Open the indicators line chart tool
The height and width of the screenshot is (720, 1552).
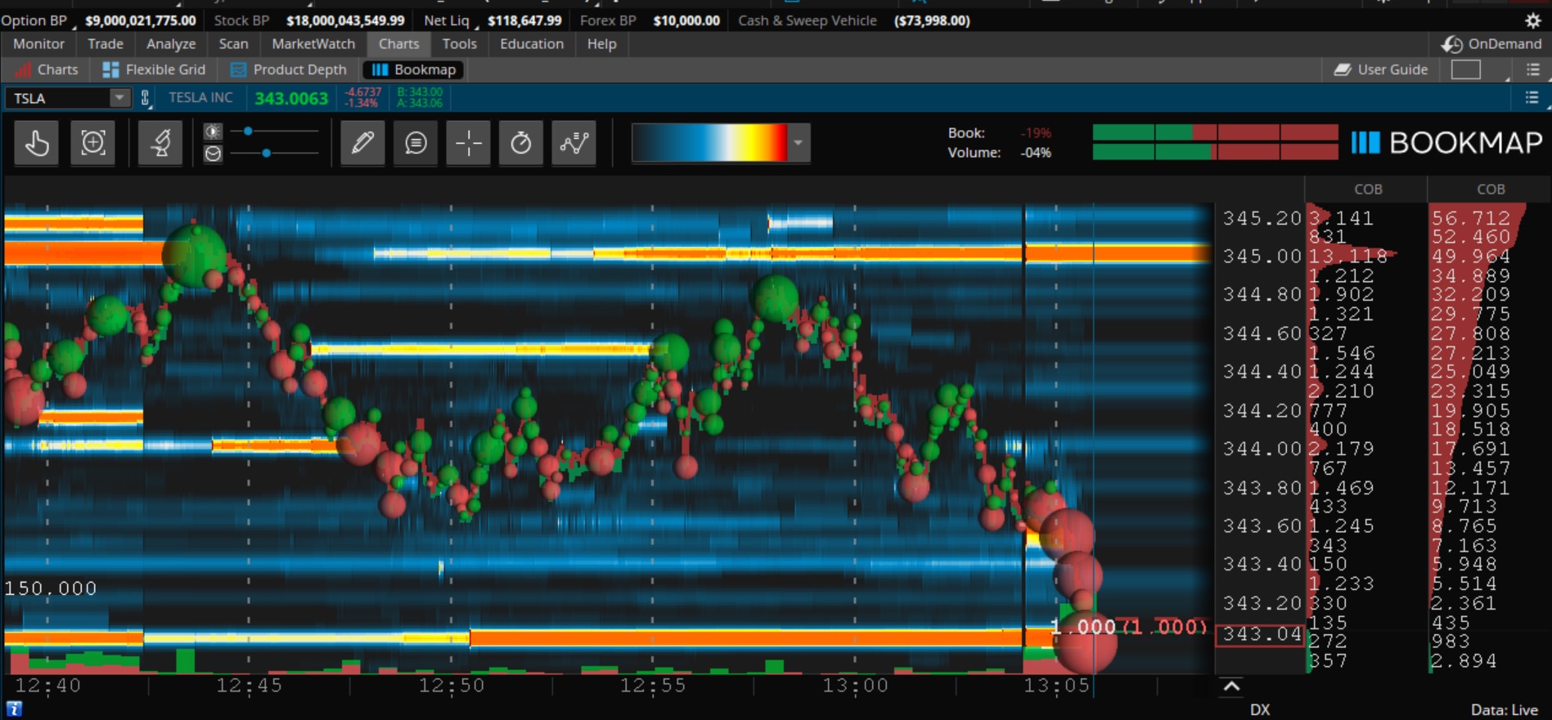[x=574, y=143]
